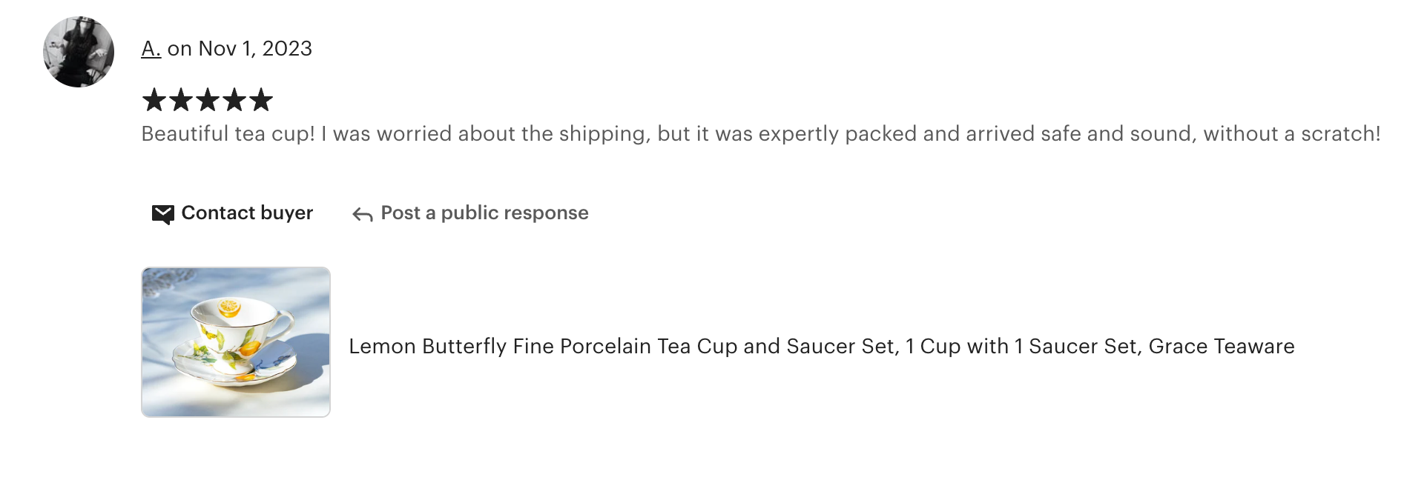
Task: Open the lemon tea cup product thumbnail
Action: [x=236, y=342]
